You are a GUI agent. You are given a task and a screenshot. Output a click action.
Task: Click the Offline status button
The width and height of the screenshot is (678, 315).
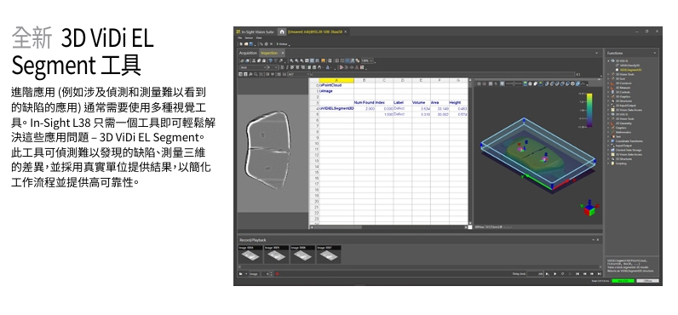[647, 281]
